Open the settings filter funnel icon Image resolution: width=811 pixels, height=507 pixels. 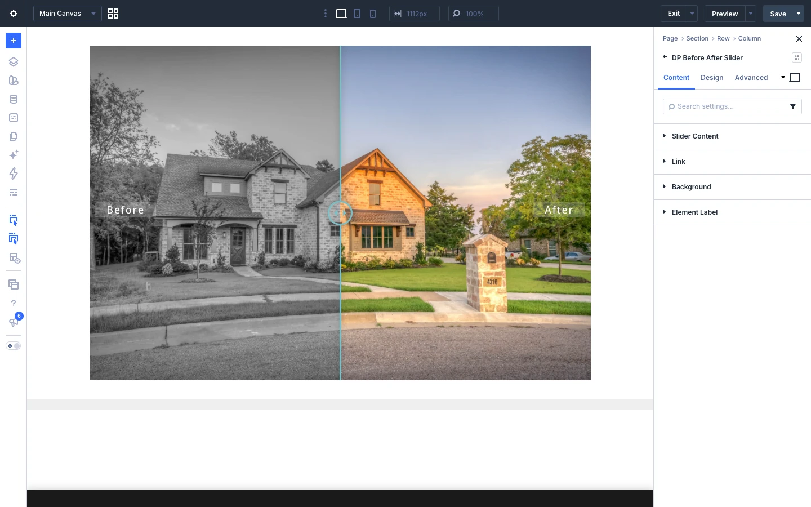tap(793, 106)
